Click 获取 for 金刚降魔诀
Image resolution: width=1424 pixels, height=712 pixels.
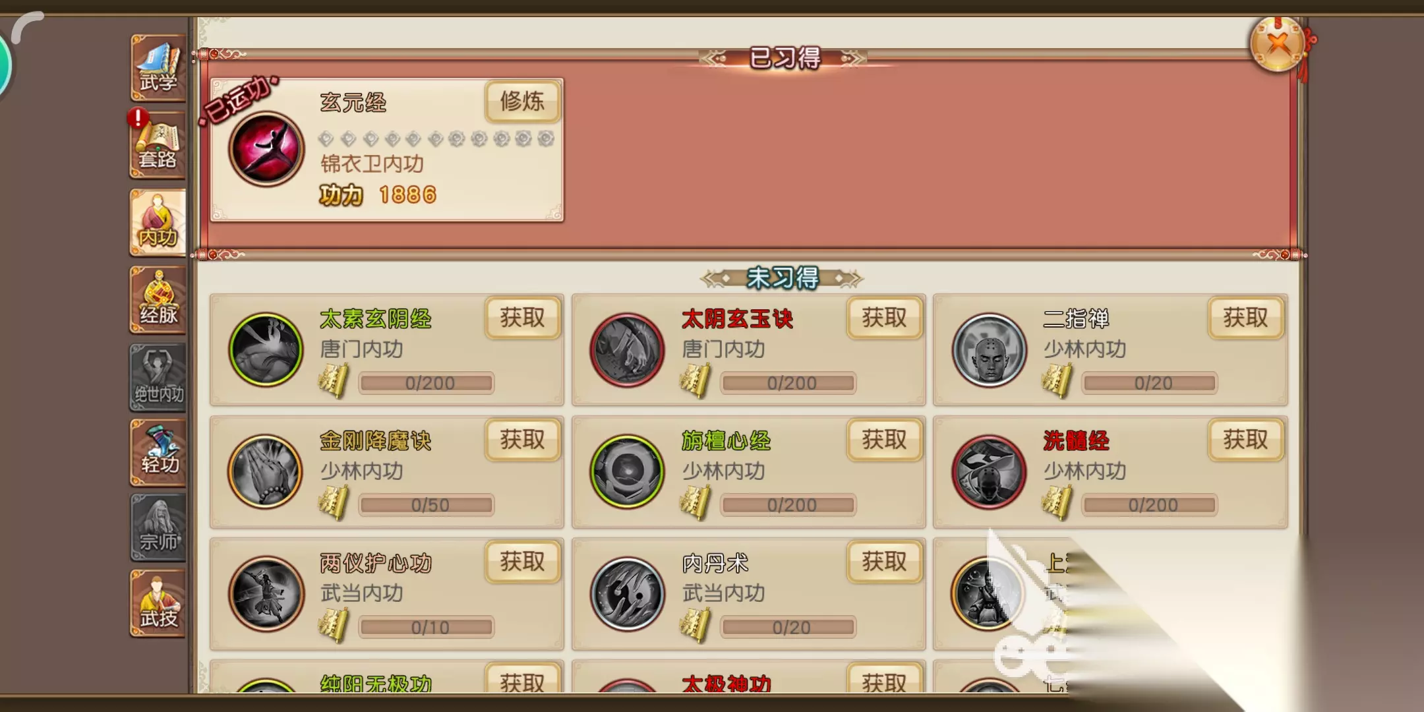point(523,440)
